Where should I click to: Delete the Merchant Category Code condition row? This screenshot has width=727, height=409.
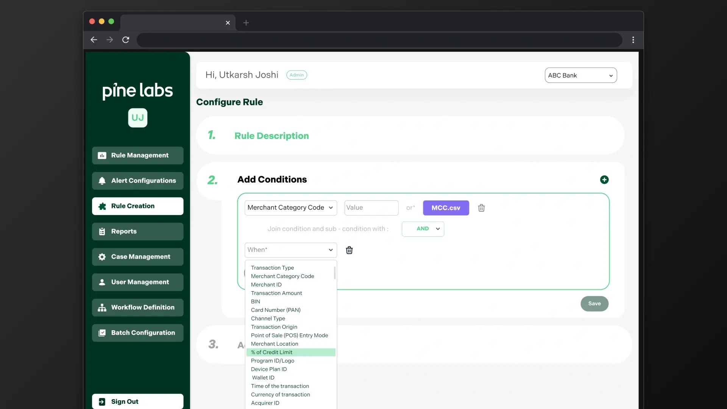pyautogui.click(x=481, y=208)
